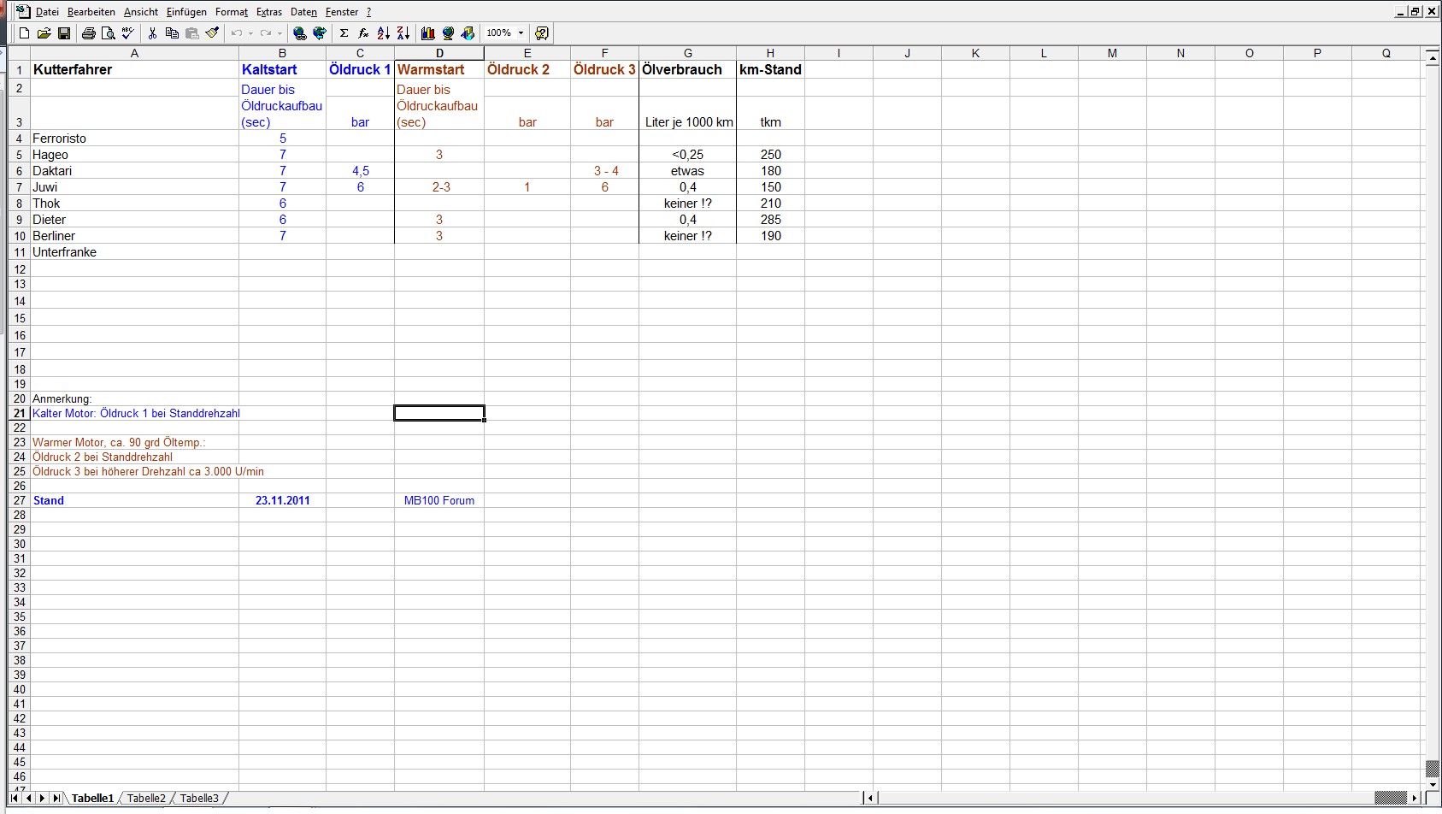This screenshot has width=1442, height=814.
Task: Click the Save floppy disk icon
Action: (x=64, y=33)
